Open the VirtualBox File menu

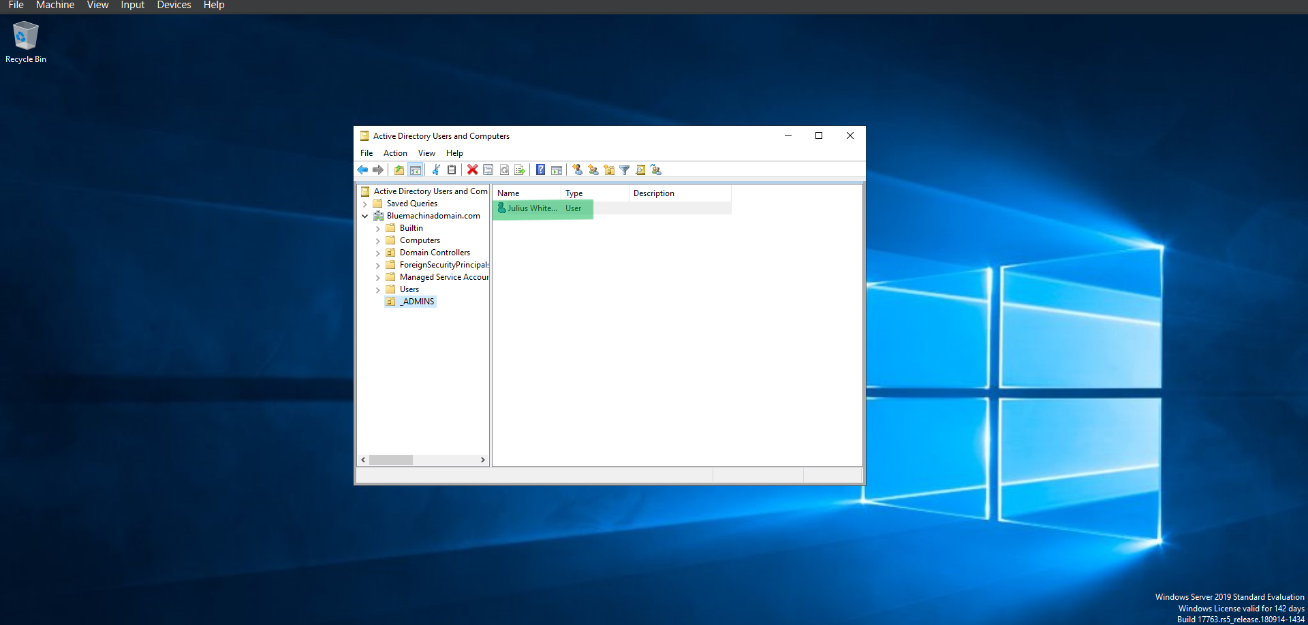16,5
